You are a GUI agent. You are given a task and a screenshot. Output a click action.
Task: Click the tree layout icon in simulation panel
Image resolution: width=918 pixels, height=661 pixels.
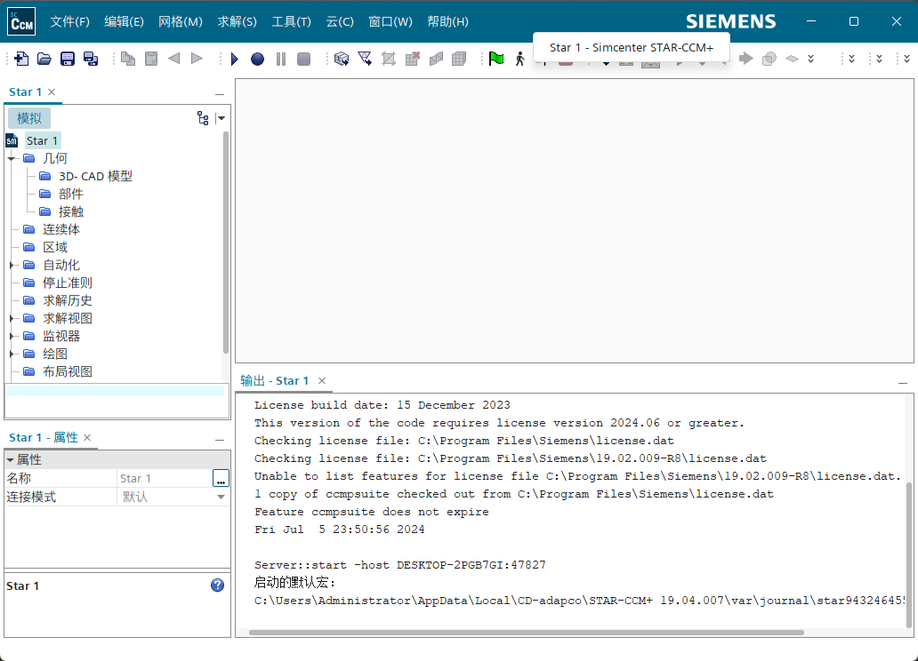click(203, 118)
